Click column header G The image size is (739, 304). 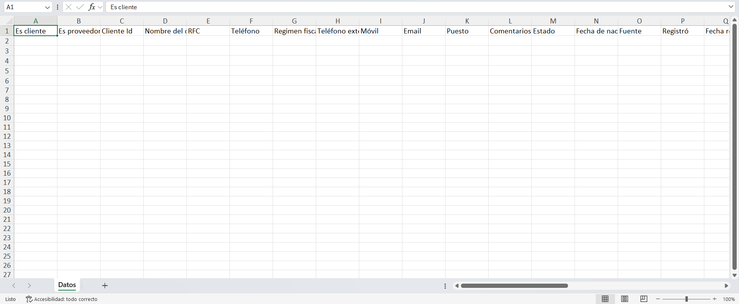coord(294,21)
